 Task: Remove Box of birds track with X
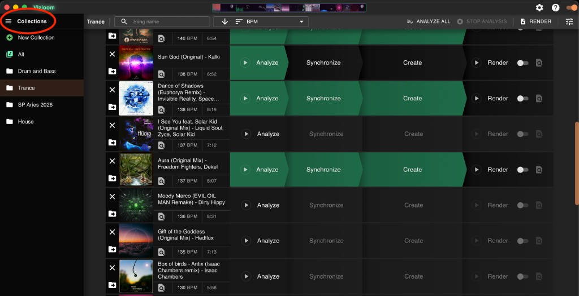pos(113,268)
